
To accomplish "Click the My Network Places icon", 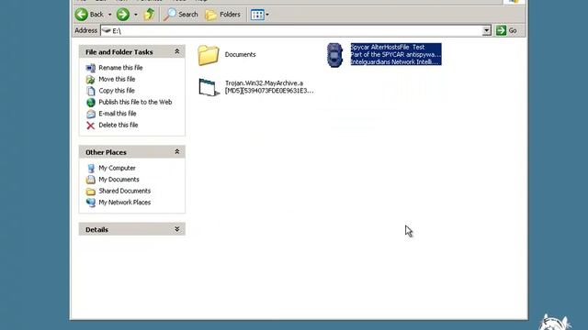I will point(91,203).
